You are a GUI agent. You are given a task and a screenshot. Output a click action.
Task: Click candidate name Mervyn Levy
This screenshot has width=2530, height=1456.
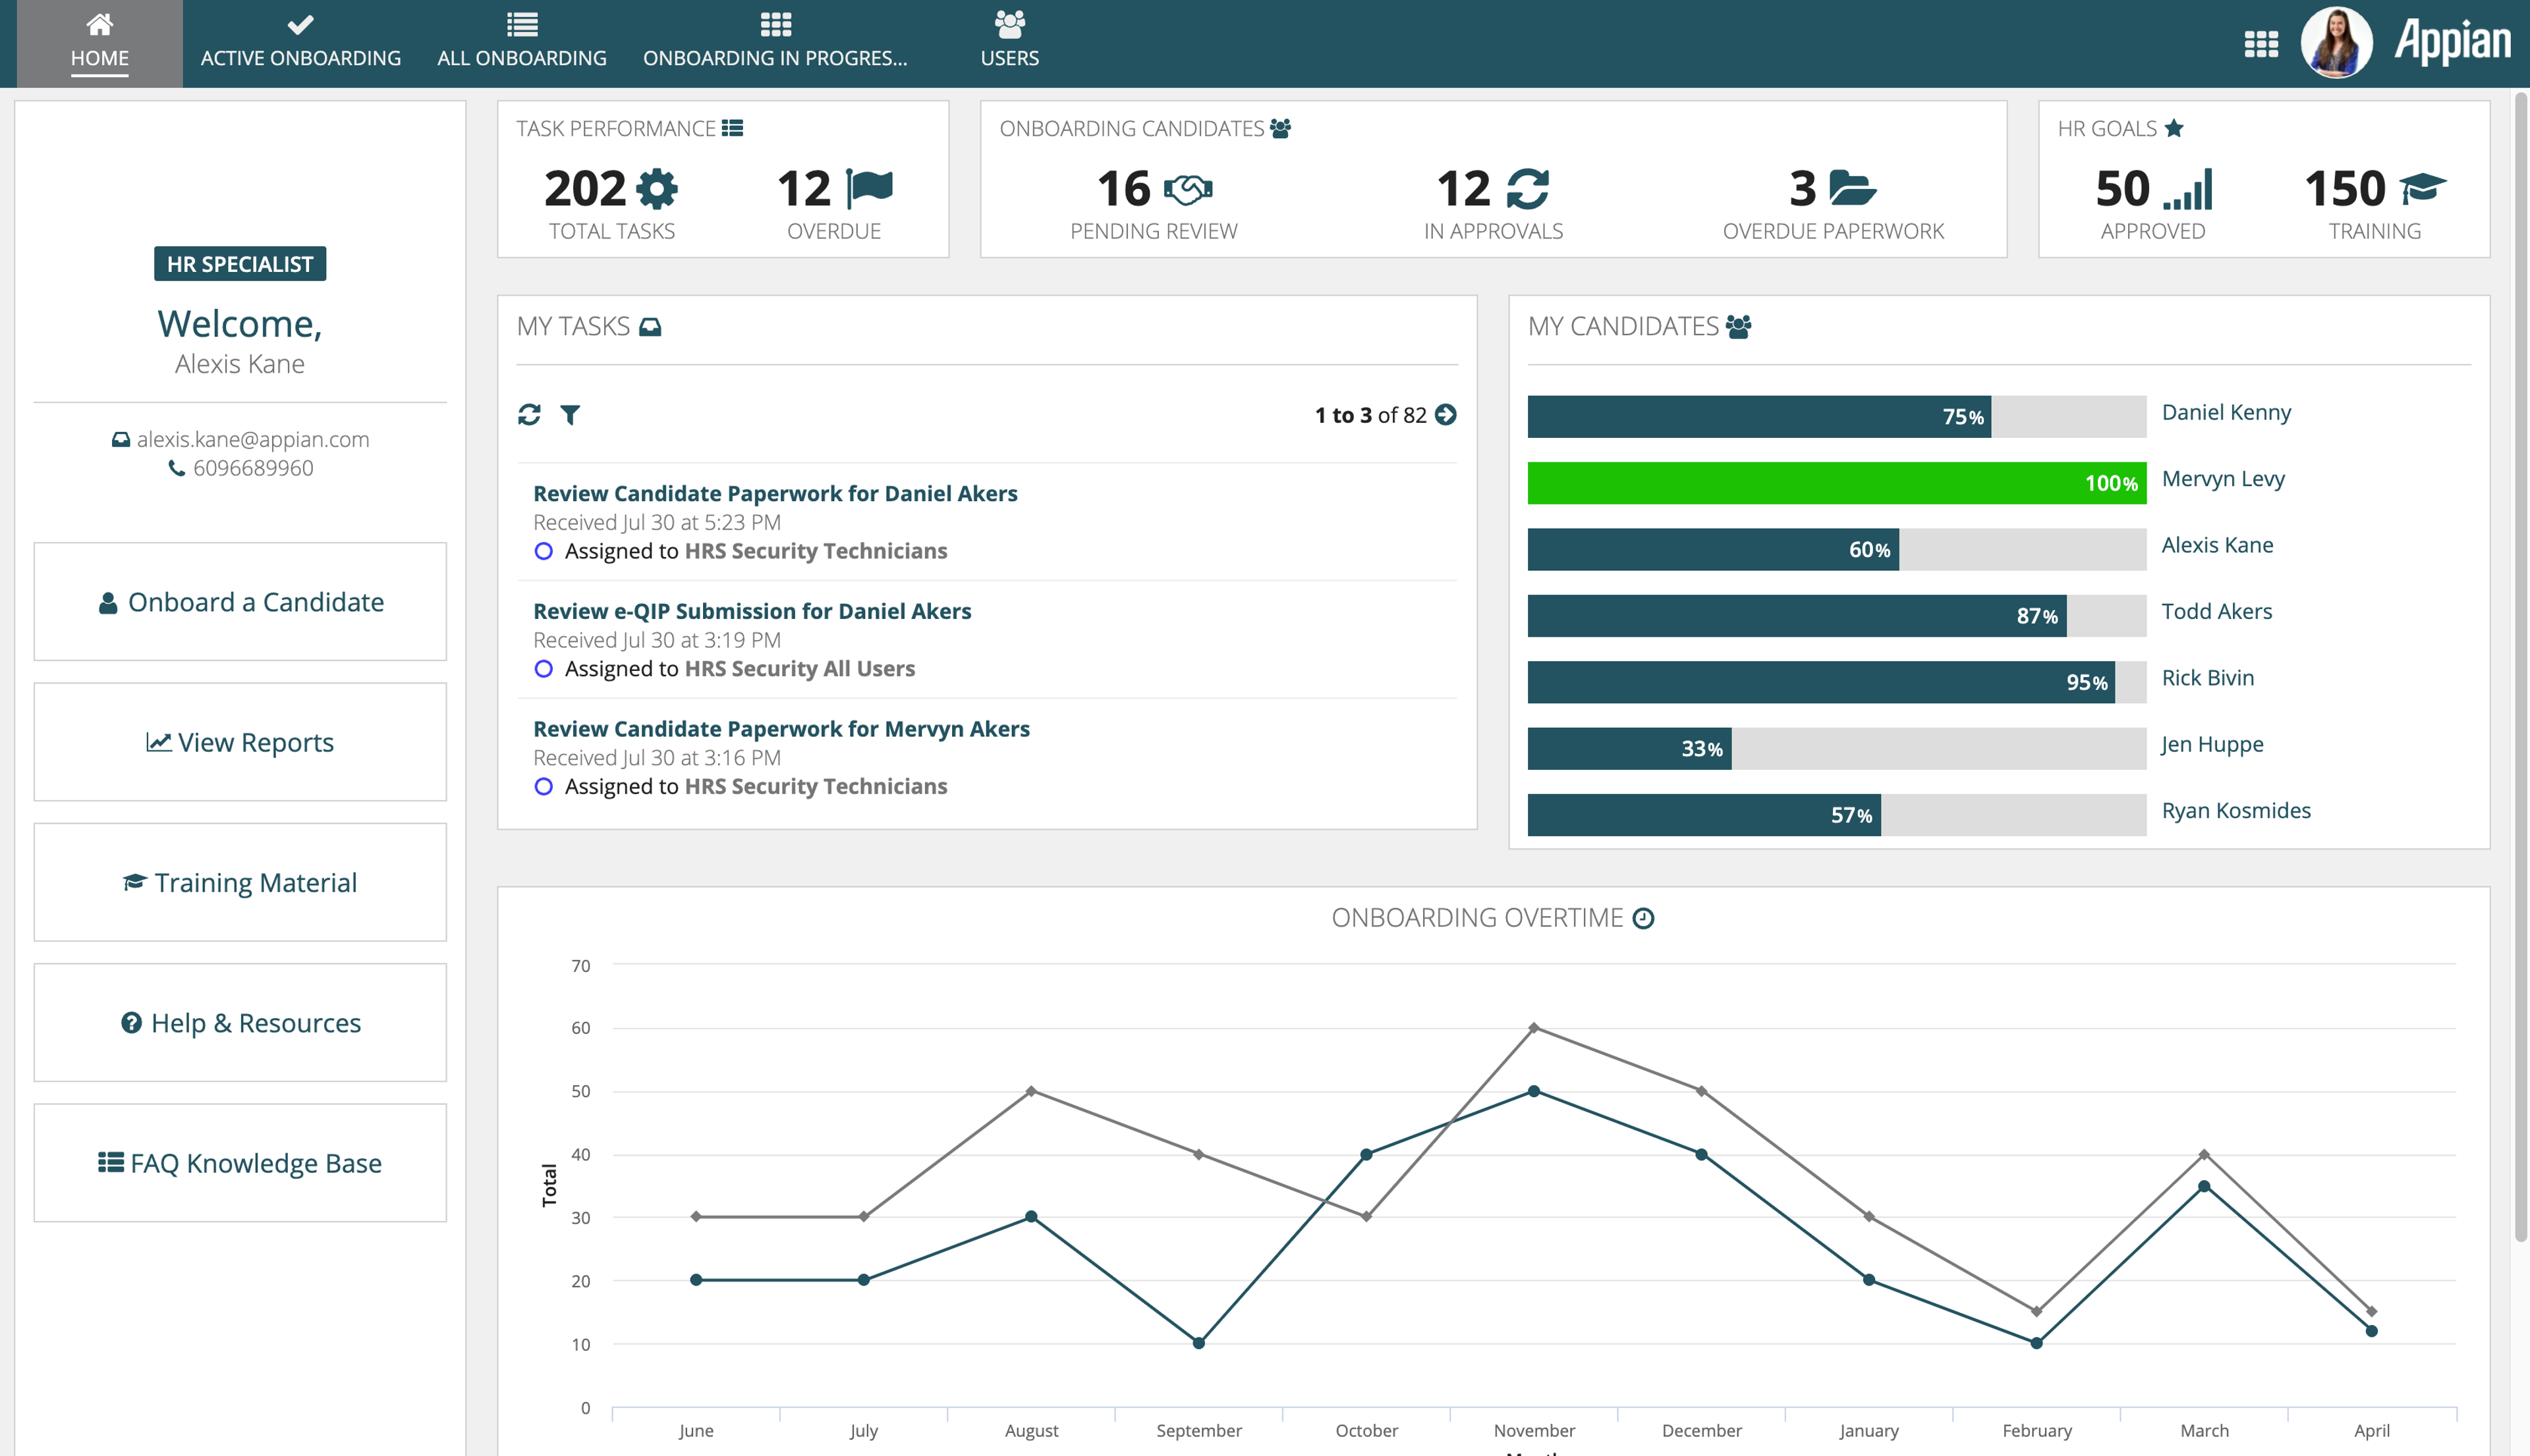(x=2223, y=479)
